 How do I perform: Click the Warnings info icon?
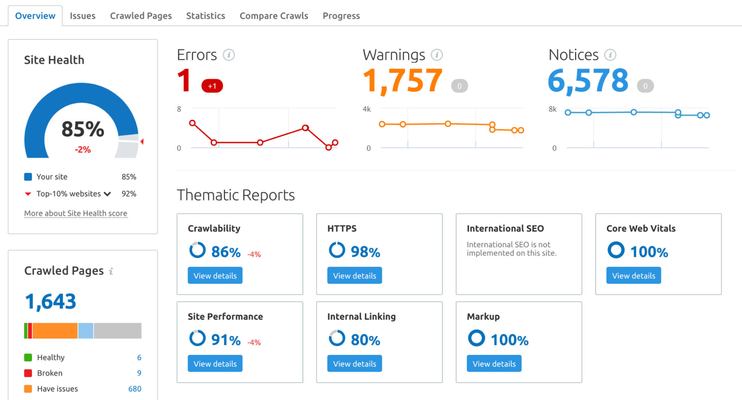(437, 55)
